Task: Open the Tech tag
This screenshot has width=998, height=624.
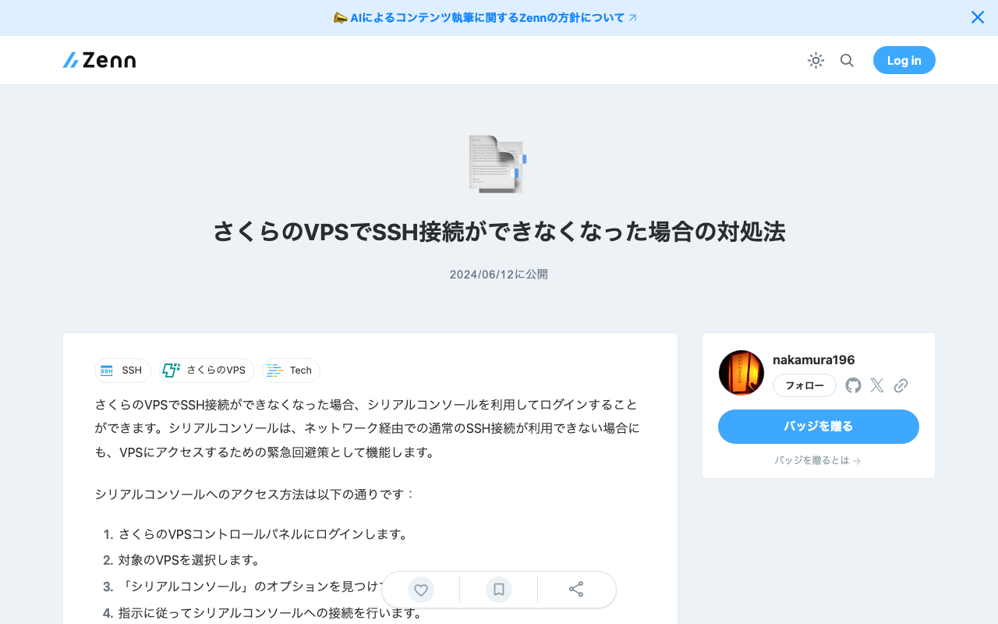Action: coord(290,370)
